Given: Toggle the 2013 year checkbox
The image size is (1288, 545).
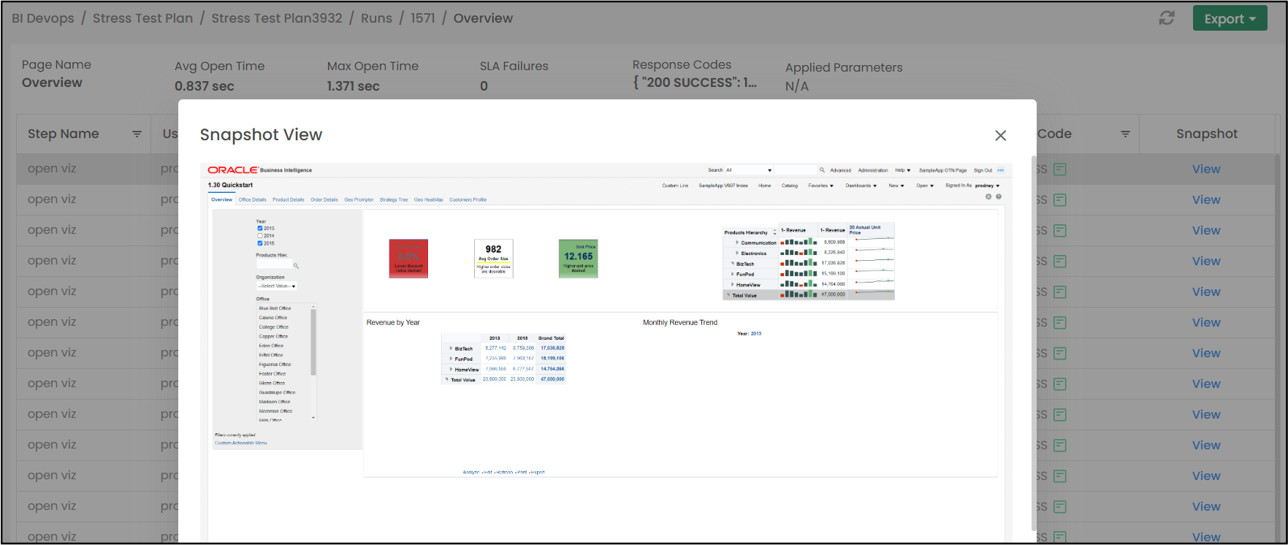Looking at the screenshot, I should [259, 228].
